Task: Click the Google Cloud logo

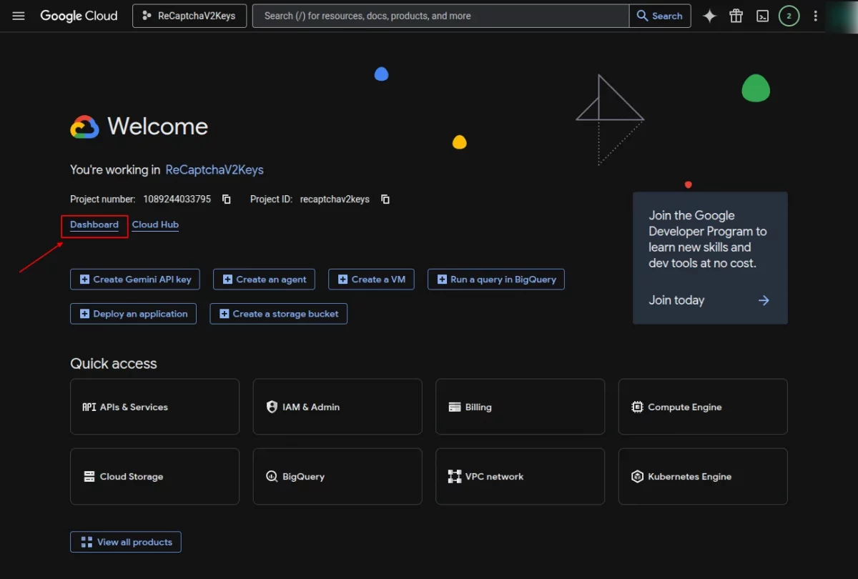Action: click(x=79, y=16)
